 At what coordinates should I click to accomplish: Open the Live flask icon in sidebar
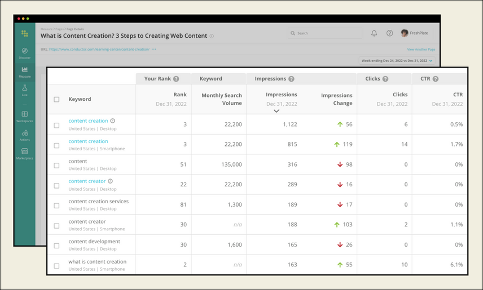pos(25,88)
